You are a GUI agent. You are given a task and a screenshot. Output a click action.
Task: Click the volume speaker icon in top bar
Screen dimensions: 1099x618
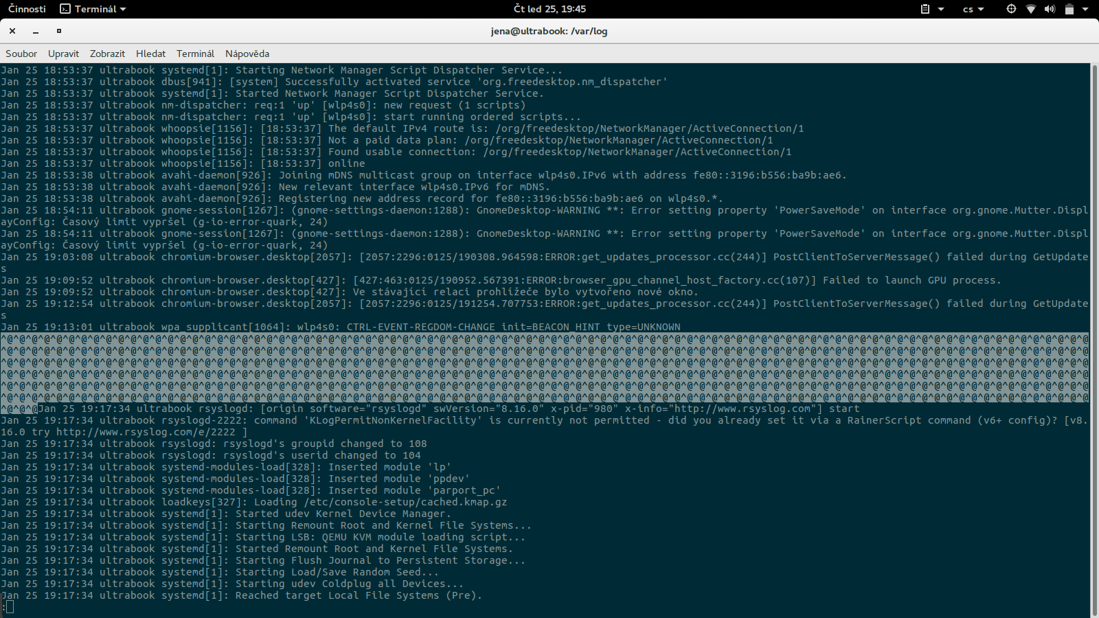[x=1050, y=9]
